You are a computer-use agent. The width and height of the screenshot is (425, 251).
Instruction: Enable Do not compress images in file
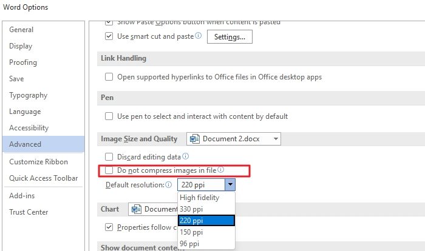coord(109,171)
